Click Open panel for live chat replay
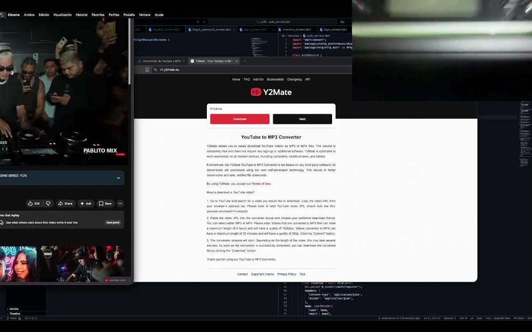This screenshot has height=332, width=532. pos(113,223)
